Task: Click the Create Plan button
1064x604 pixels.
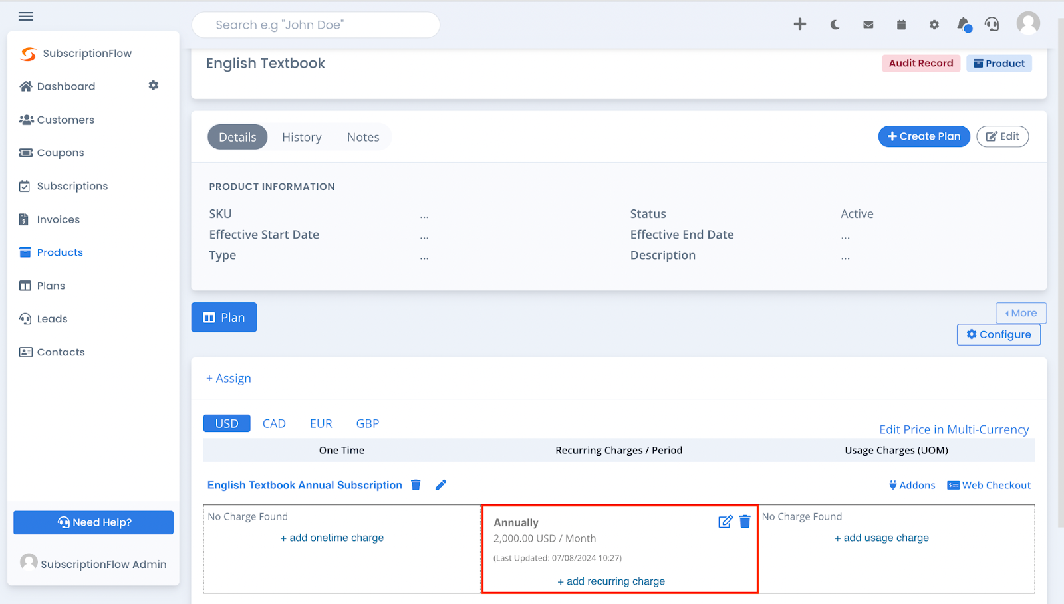Action: pos(924,136)
